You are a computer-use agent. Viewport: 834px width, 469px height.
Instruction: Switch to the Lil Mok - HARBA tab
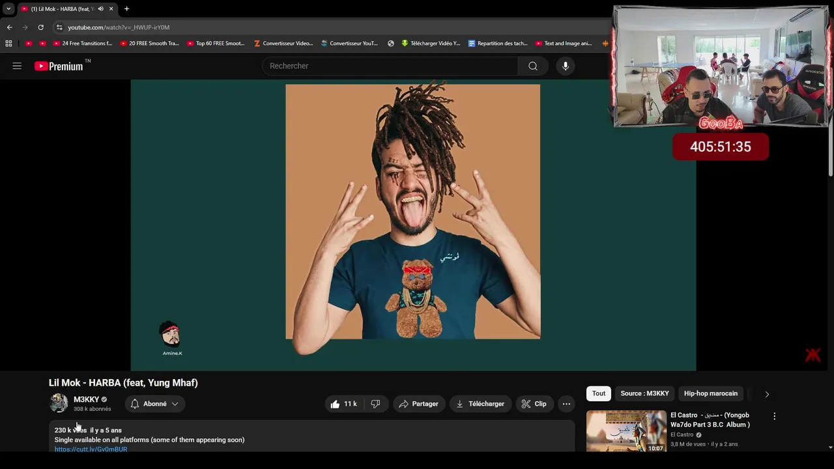(62, 9)
